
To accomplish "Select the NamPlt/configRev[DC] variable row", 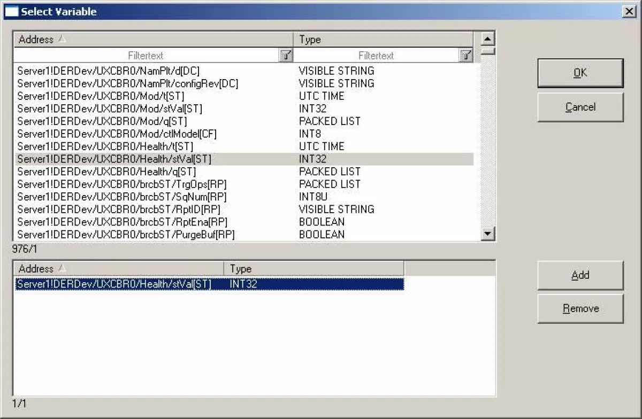I will [x=128, y=83].
